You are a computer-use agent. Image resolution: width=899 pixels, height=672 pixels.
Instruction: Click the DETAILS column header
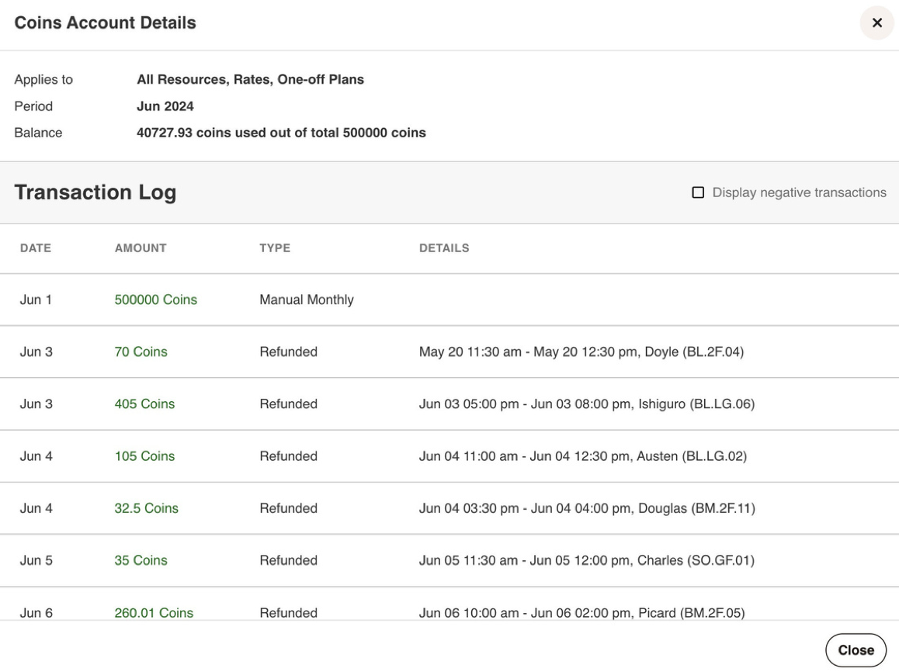(x=444, y=248)
